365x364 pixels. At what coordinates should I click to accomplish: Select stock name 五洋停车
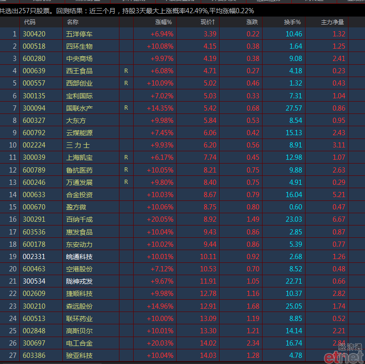pyautogui.click(x=79, y=34)
